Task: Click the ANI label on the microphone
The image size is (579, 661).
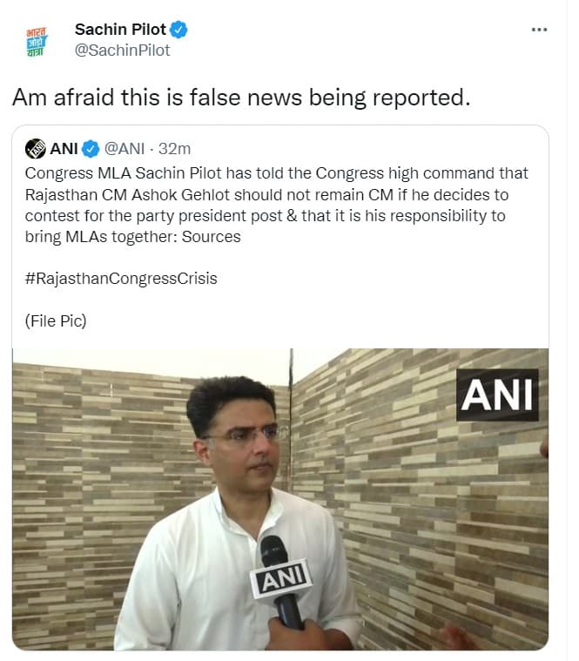Action: (280, 579)
